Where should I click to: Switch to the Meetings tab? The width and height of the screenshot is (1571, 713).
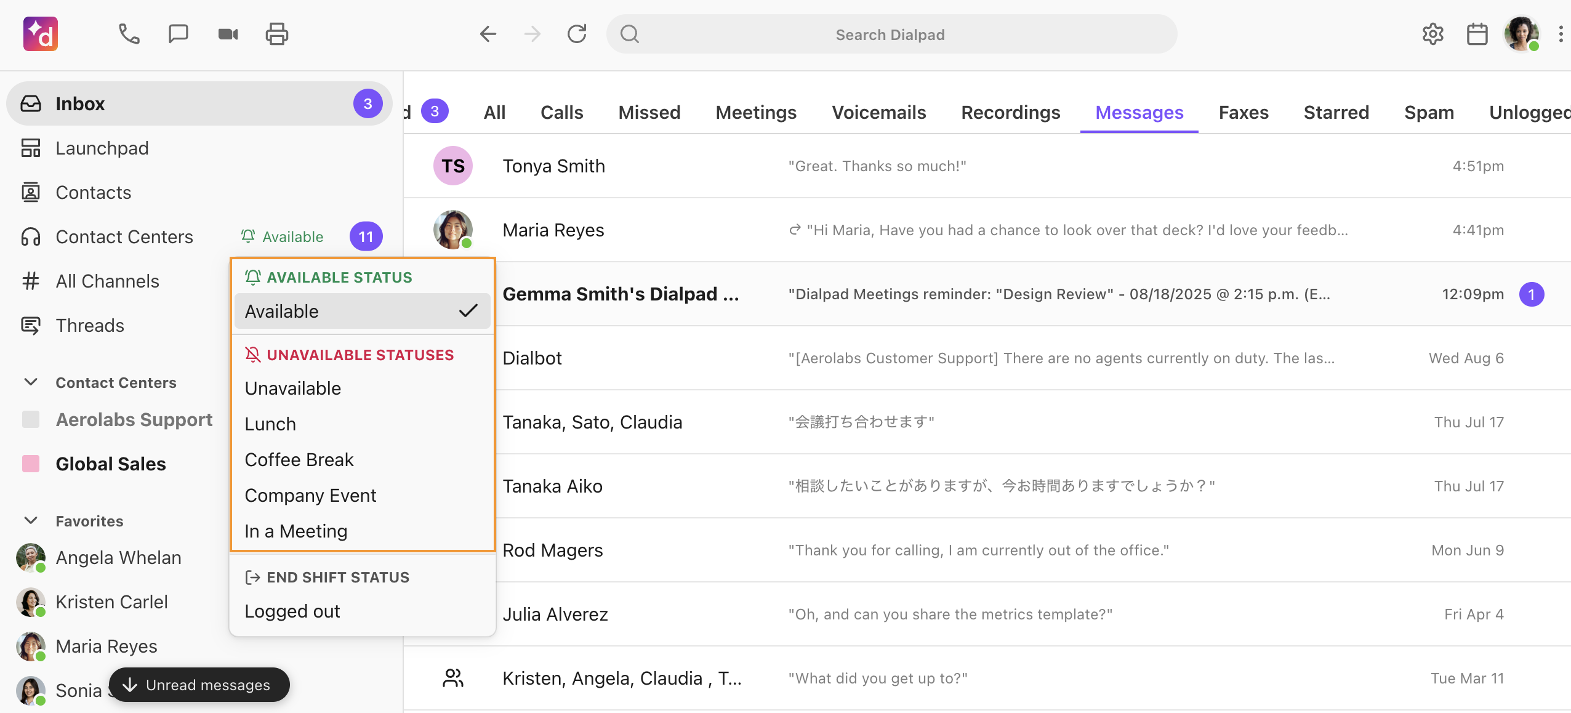756,113
